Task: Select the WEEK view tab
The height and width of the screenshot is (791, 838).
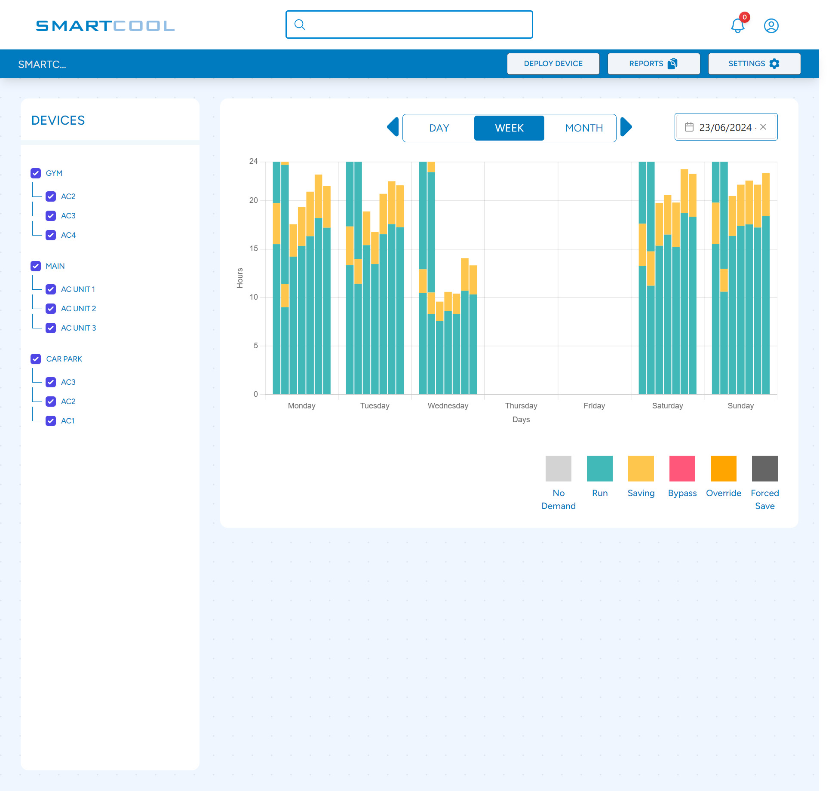Action: tap(509, 128)
